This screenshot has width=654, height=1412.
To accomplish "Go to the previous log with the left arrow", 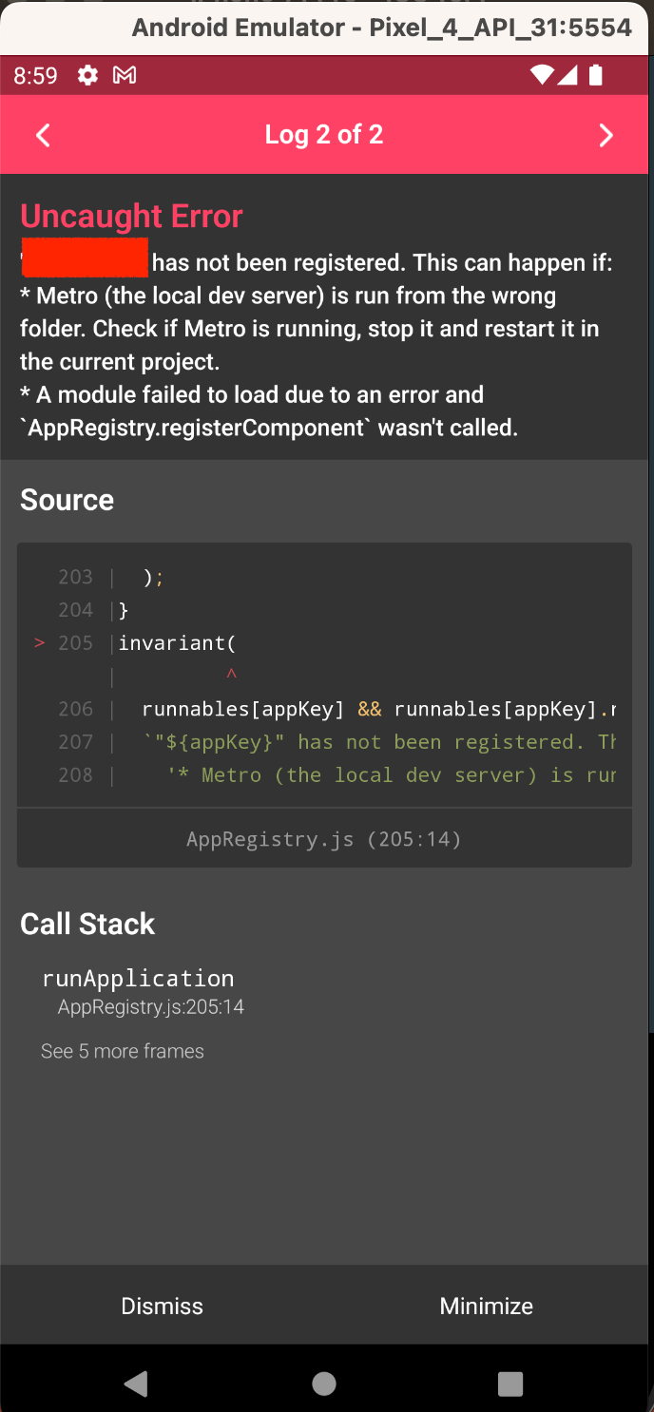I will (x=43, y=135).
